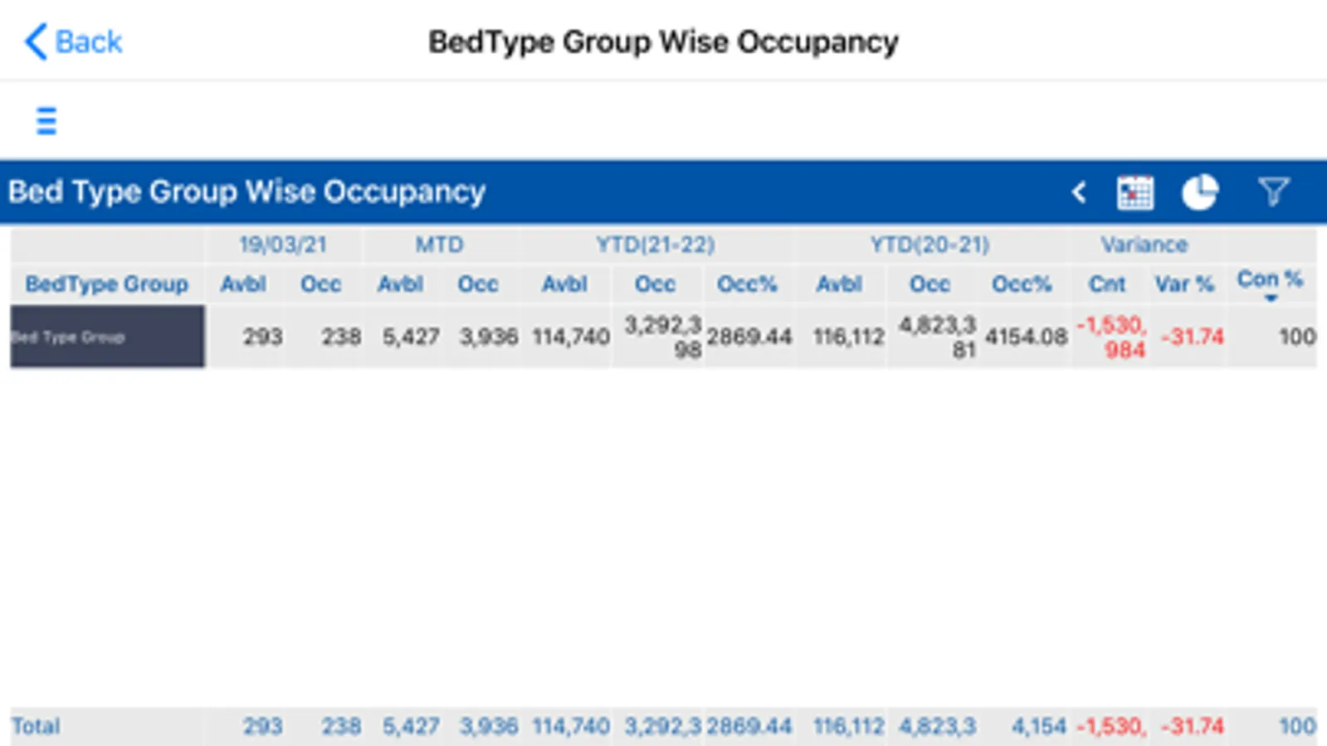Click the dark Bed Type Group row cell
This screenshot has width=1327, height=746.
pyautogui.click(x=107, y=337)
